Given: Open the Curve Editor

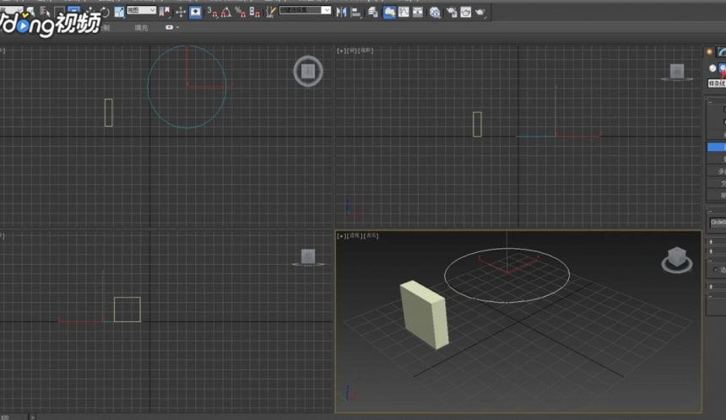Looking at the screenshot, I should click(x=404, y=13).
